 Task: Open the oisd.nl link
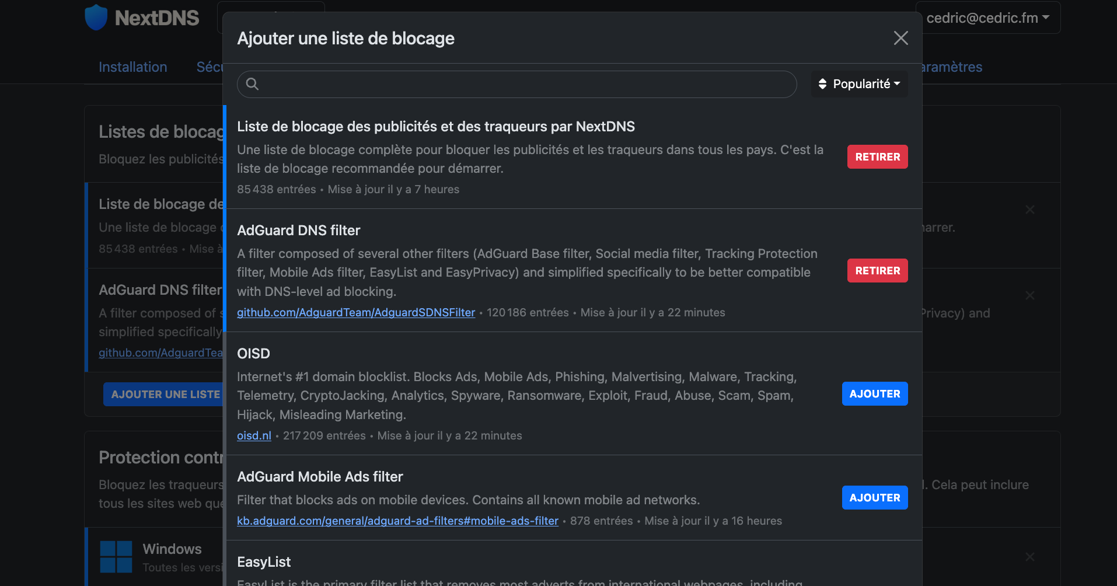click(x=254, y=436)
